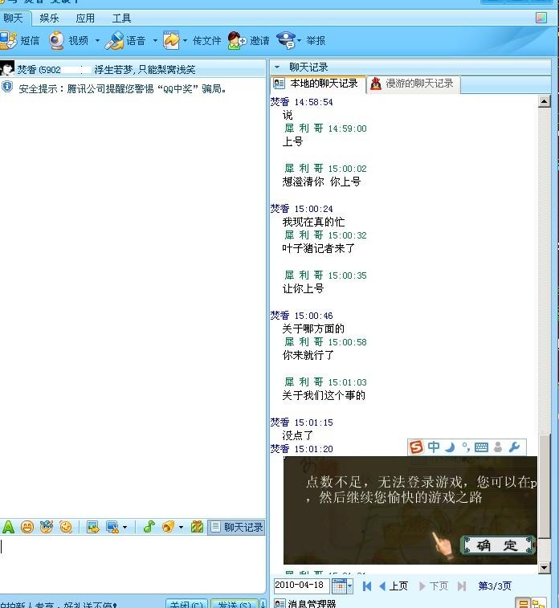Click the send picture icon

click(93, 527)
